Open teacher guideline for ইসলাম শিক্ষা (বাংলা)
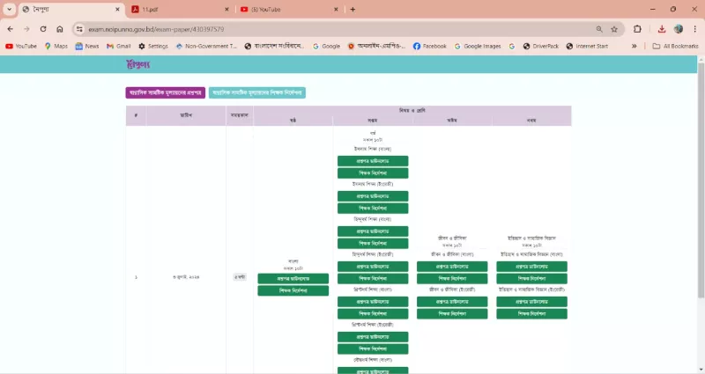The image size is (705, 374). coord(373,172)
